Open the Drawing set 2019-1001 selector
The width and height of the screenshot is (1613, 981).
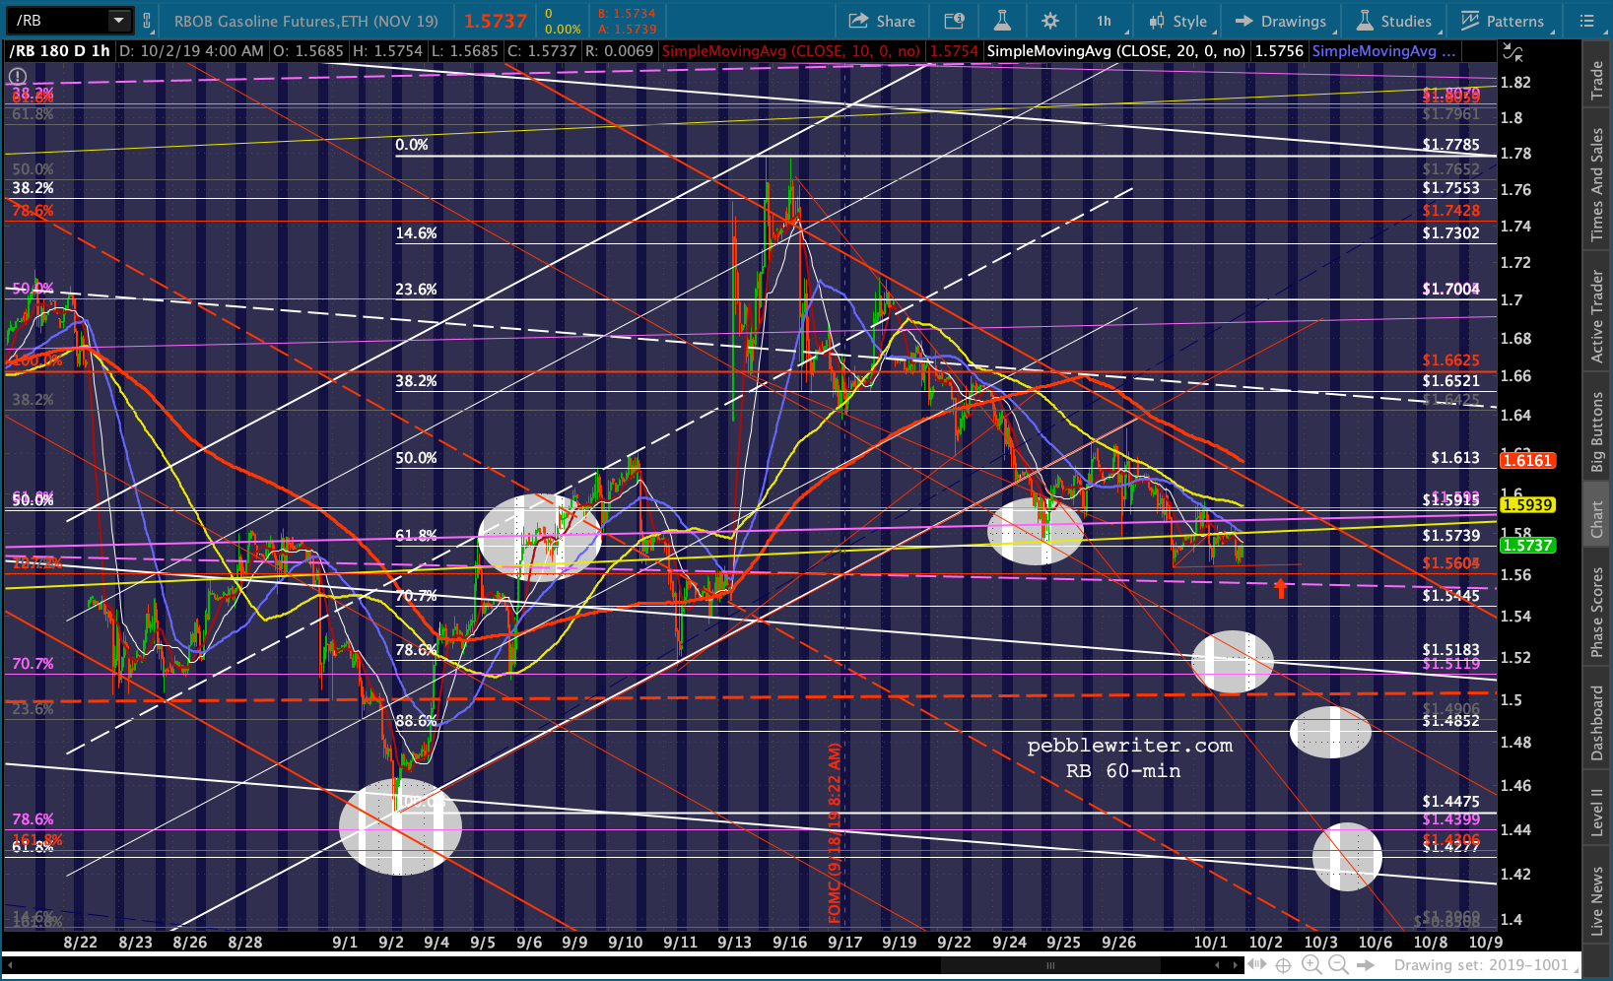pyautogui.click(x=1481, y=965)
